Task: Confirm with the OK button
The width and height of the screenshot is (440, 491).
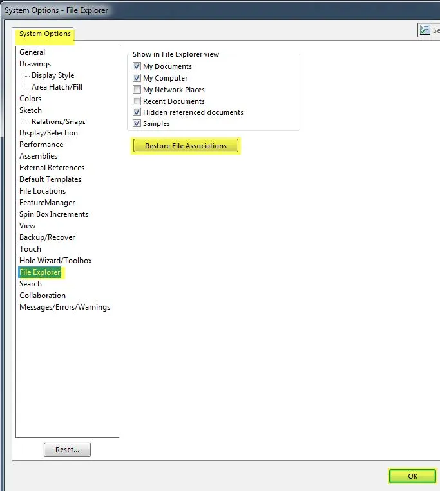Action: point(412,476)
